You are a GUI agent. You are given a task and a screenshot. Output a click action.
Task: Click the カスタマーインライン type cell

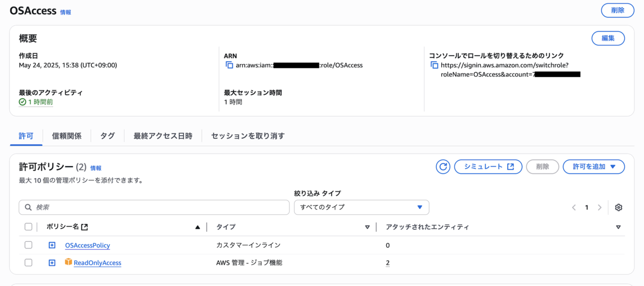point(248,245)
